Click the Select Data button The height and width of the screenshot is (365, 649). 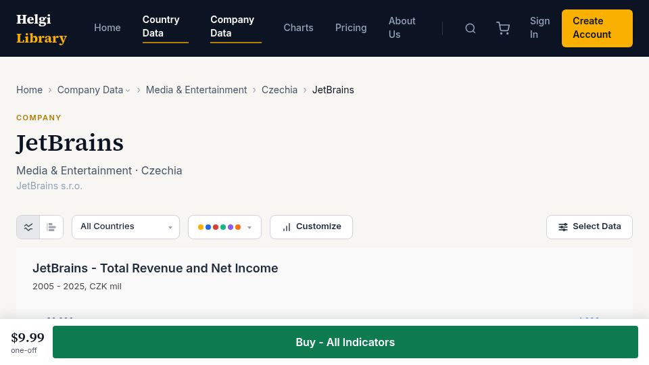pyautogui.click(x=590, y=227)
